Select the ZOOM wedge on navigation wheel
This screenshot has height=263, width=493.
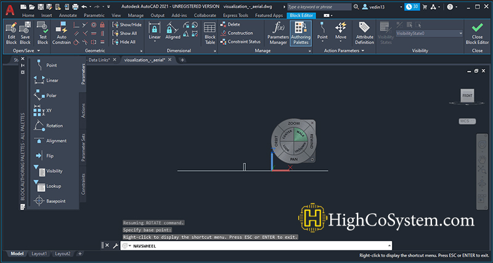point(294,124)
